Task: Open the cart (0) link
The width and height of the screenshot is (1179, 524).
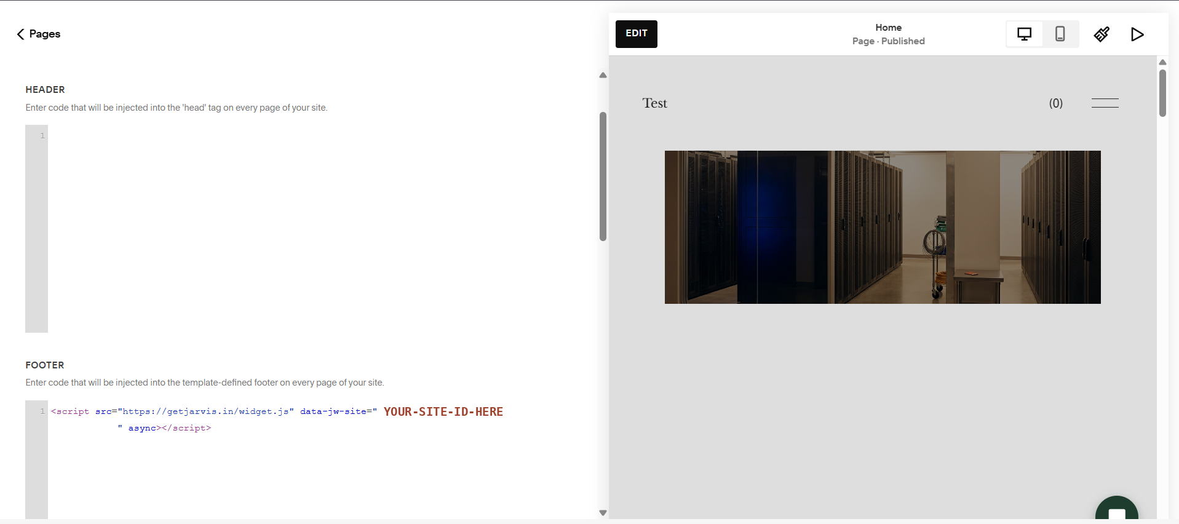Action: (x=1055, y=103)
